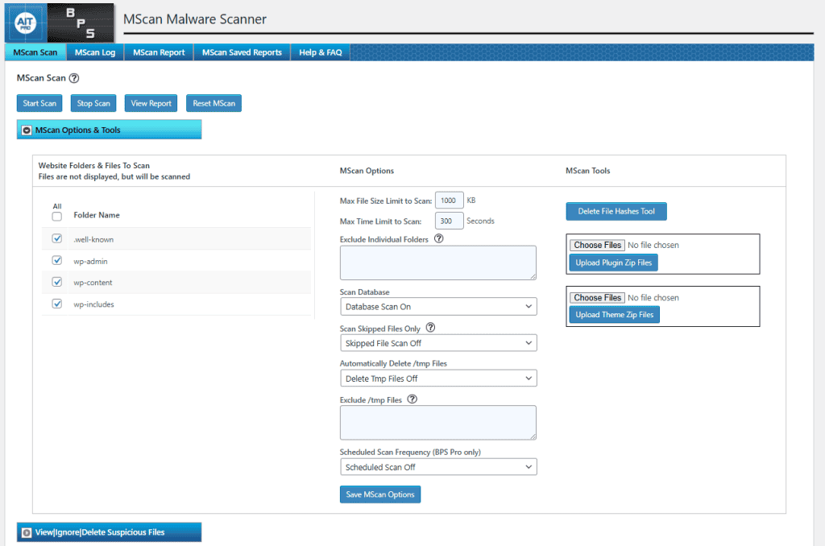The width and height of the screenshot is (825, 546).
Task: Click the .well-known folder name
Action: point(93,239)
